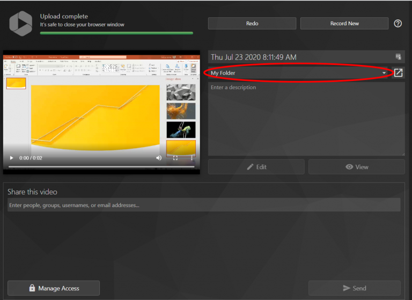This screenshot has height=300, width=412.
Task: Focus the Enter a description field
Action: (x=306, y=119)
